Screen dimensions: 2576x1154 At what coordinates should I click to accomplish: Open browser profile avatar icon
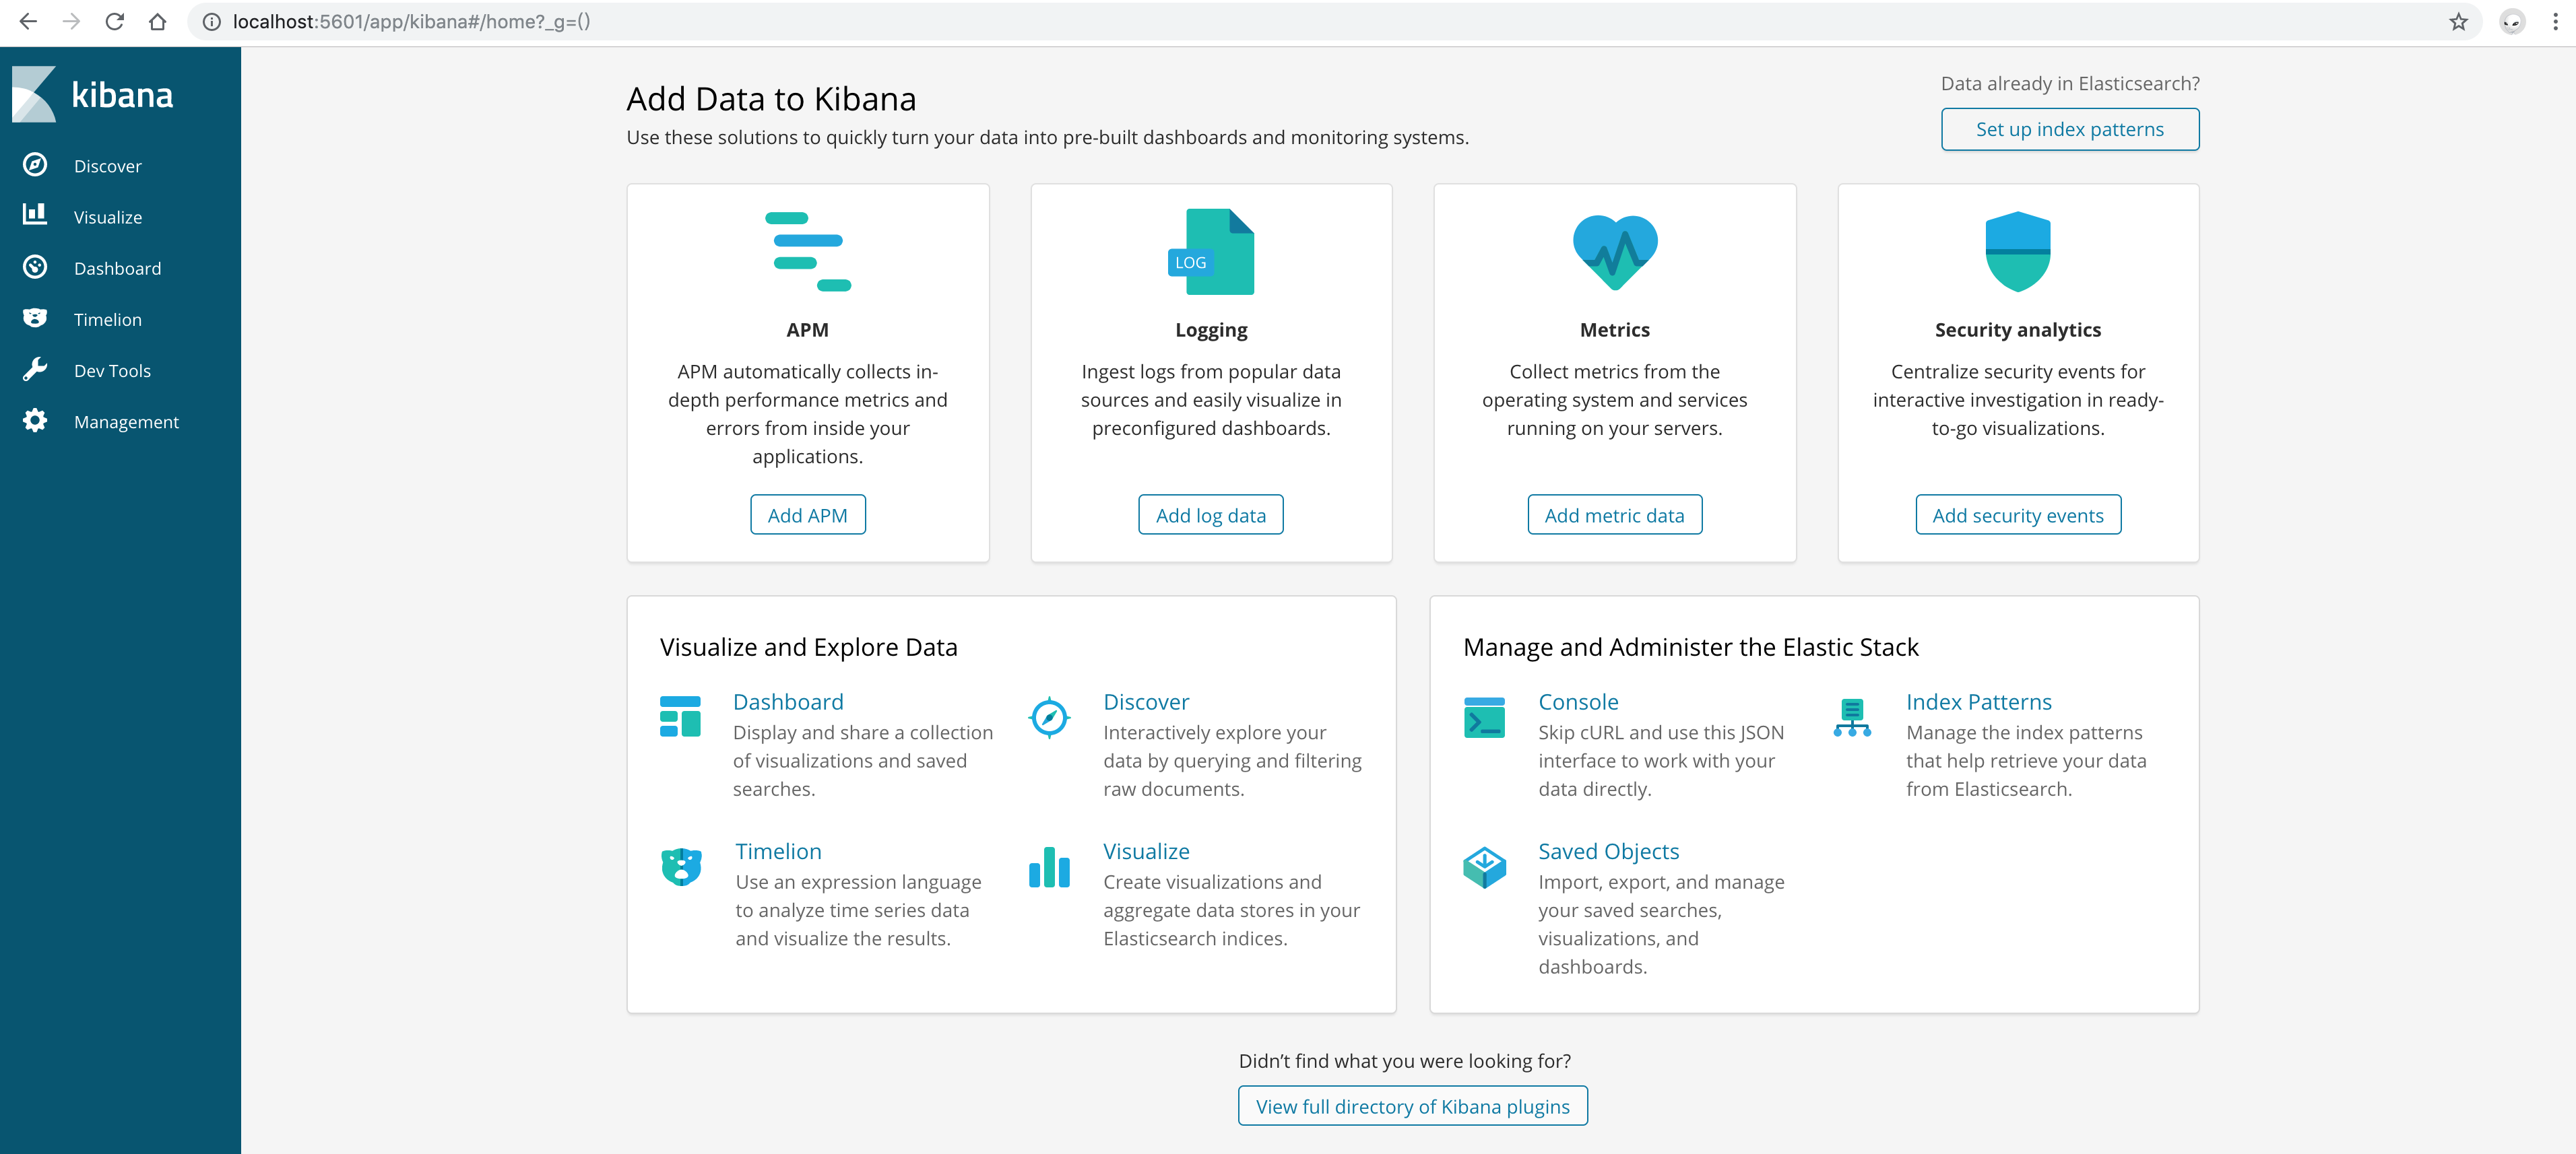pos(2512,21)
